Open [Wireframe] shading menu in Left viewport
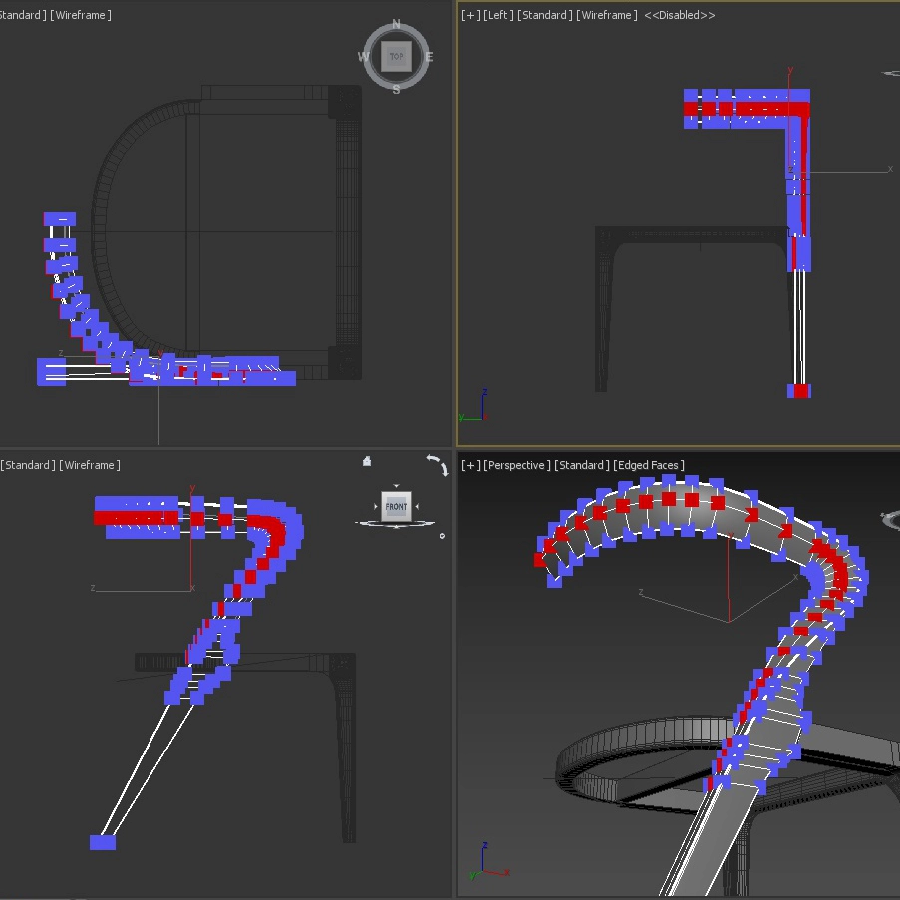Screen dimensions: 900x900 [x=607, y=15]
